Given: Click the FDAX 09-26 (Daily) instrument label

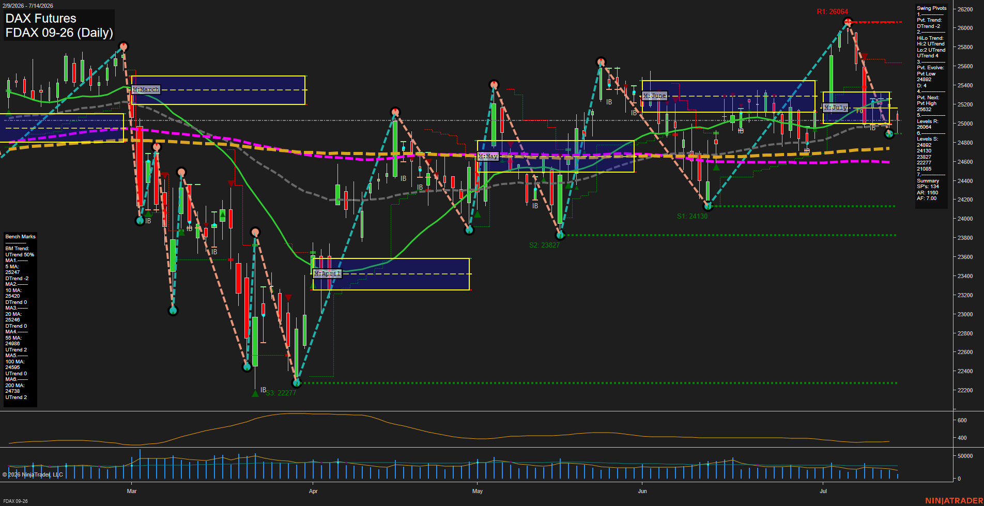Looking at the screenshot, I should tap(59, 33).
